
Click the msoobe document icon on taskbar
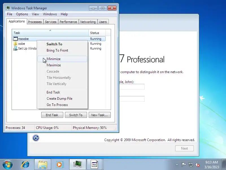(95, 165)
